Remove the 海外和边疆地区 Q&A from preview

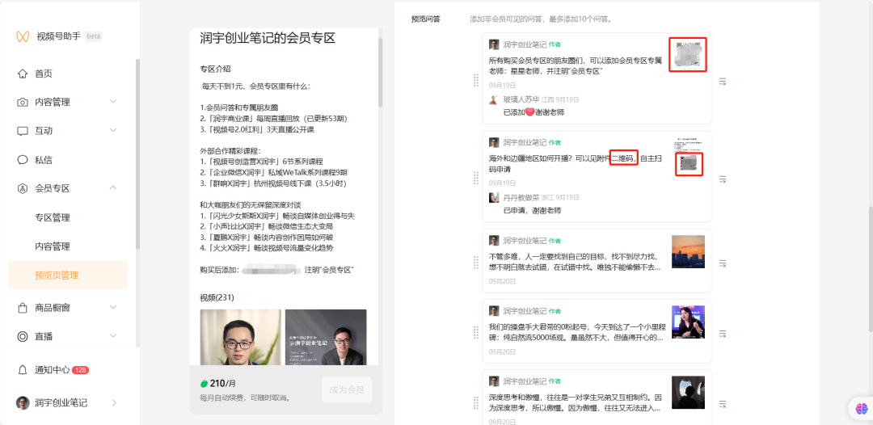click(x=723, y=179)
